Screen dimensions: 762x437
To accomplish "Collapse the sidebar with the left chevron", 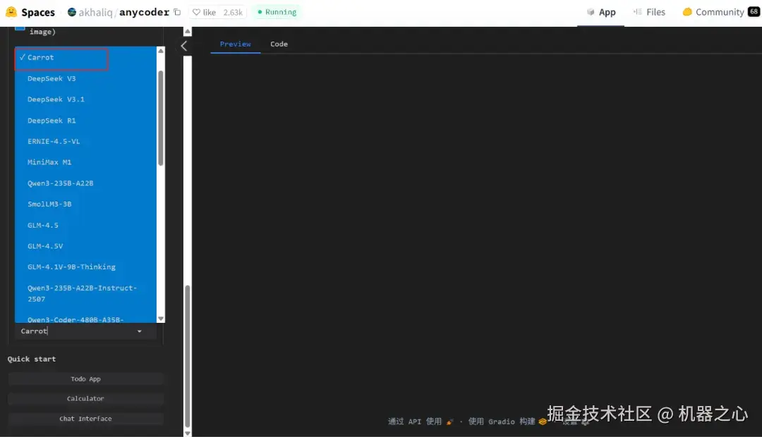I will tap(184, 45).
